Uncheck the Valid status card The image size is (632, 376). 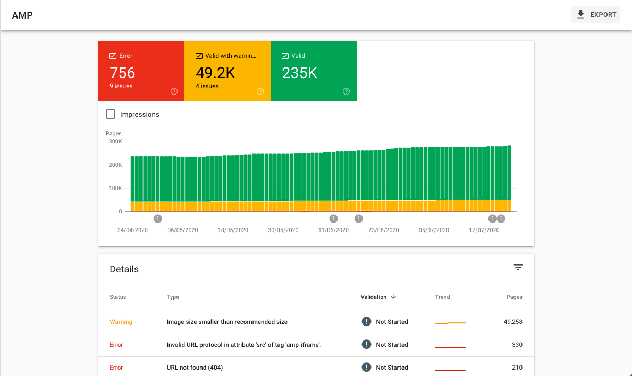coord(285,55)
